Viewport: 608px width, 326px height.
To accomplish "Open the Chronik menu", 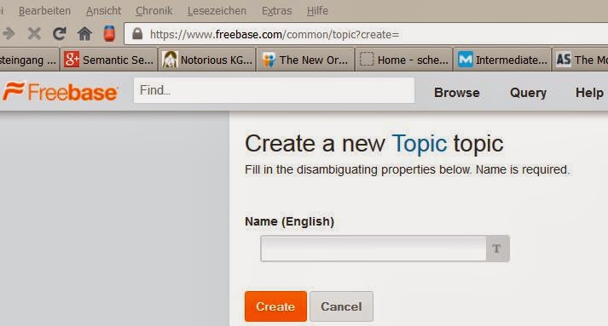I will pos(154,11).
